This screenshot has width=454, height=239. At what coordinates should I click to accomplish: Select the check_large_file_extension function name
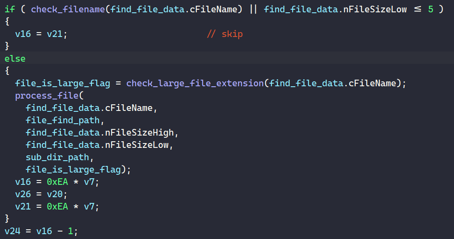tap(195, 83)
